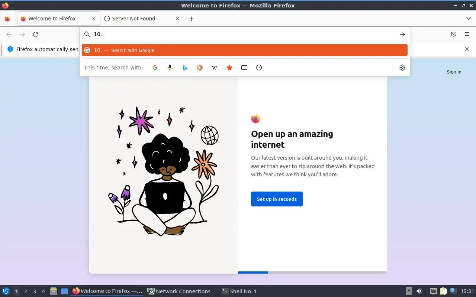
Task: Search only in open Tabs icon
Action: coord(244,68)
